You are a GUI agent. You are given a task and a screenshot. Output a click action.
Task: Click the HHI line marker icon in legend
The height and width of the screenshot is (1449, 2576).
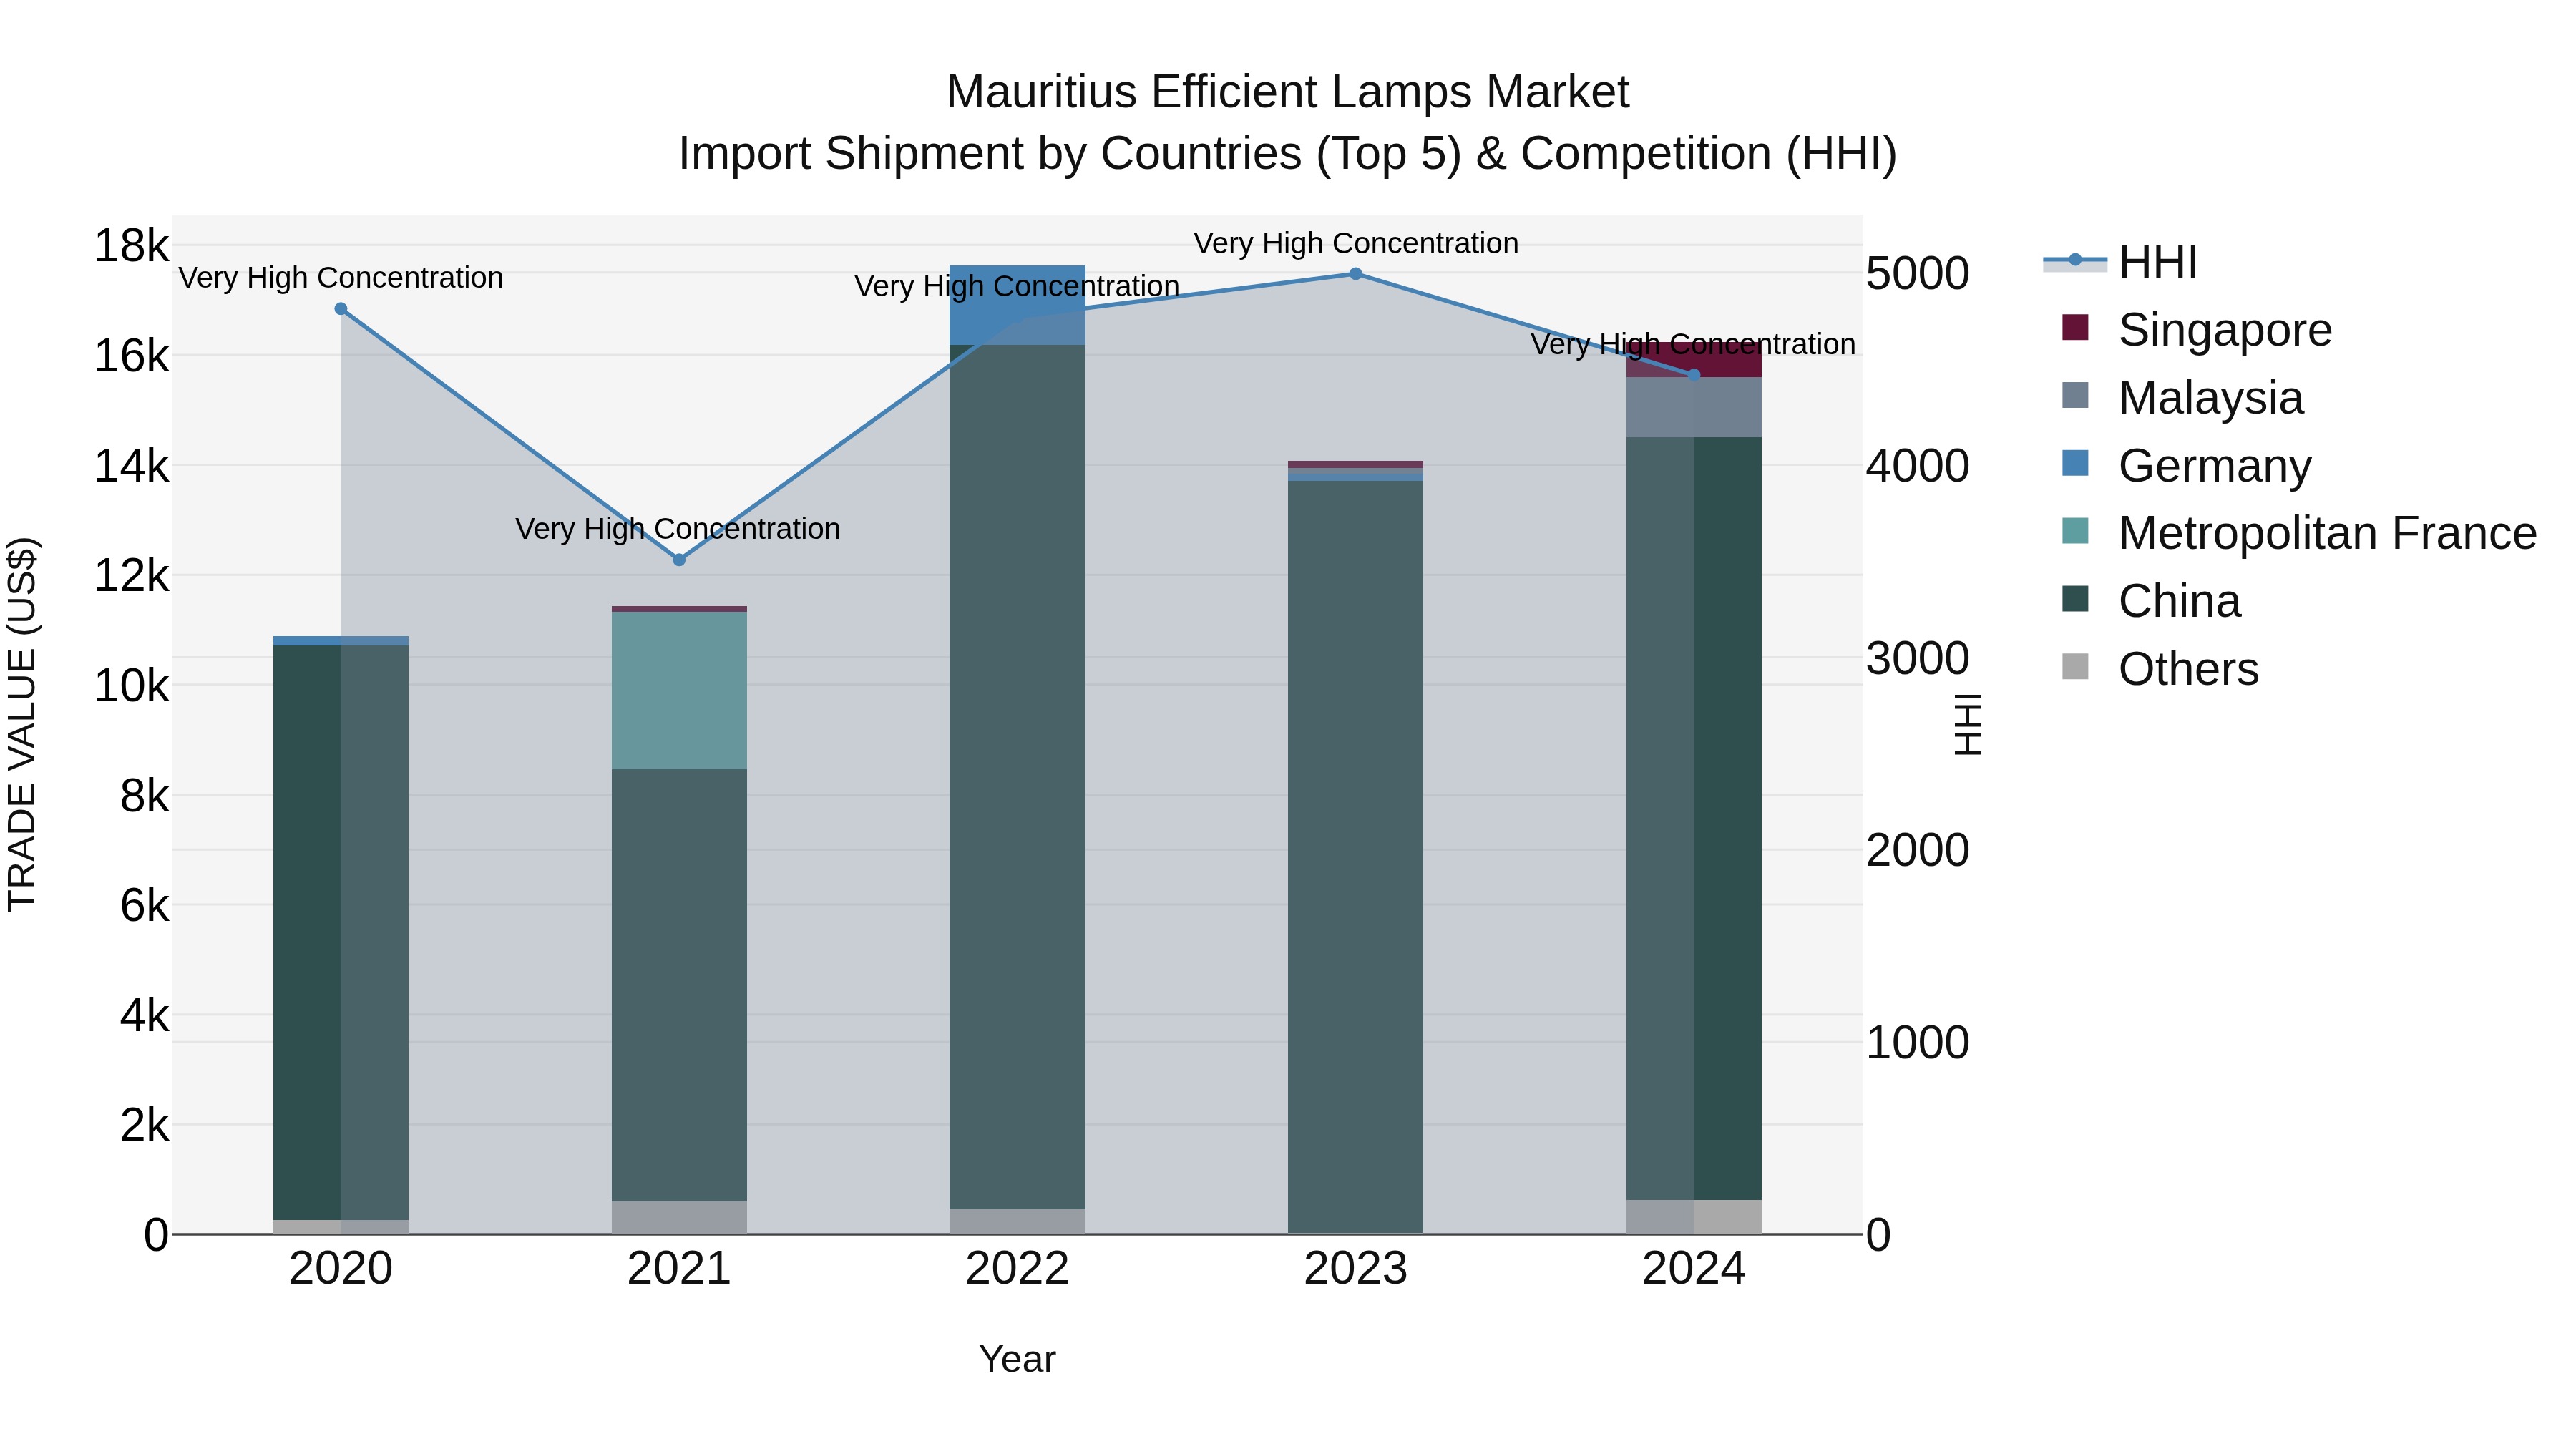click(2075, 261)
